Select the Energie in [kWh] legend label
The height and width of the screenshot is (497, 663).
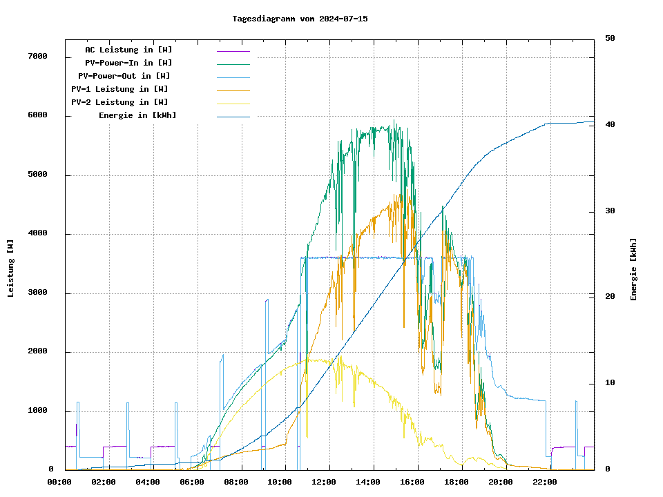coord(137,115)
